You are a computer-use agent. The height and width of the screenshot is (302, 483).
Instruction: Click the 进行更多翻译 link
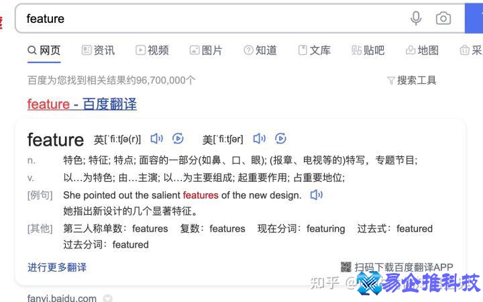57,267
